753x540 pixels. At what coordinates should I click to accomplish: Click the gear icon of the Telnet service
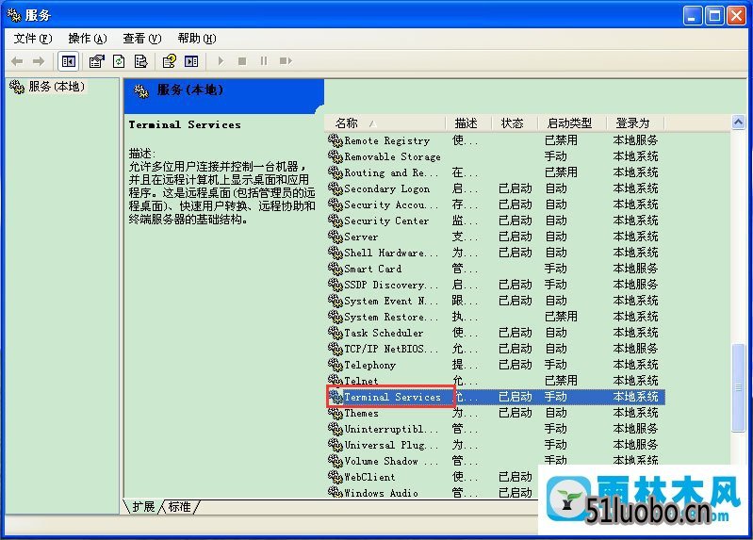pos(336,381)
